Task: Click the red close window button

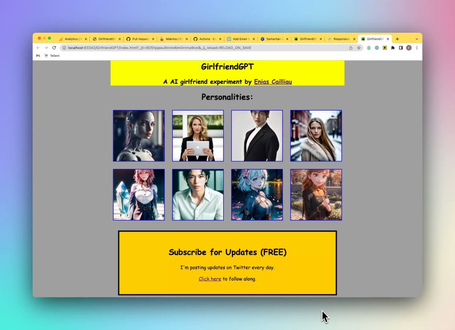Action: click(x=39, y=38)
